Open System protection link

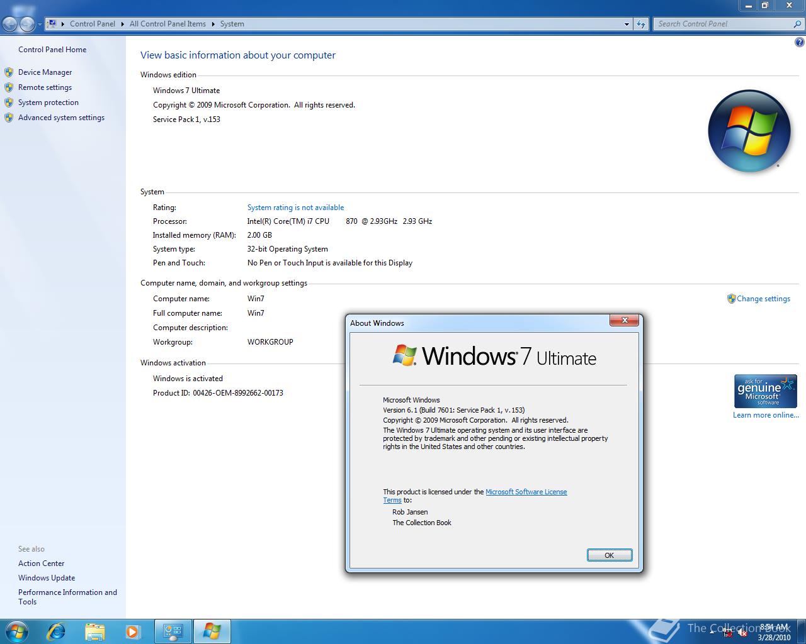pyautogui.click(x=48, y=103)
